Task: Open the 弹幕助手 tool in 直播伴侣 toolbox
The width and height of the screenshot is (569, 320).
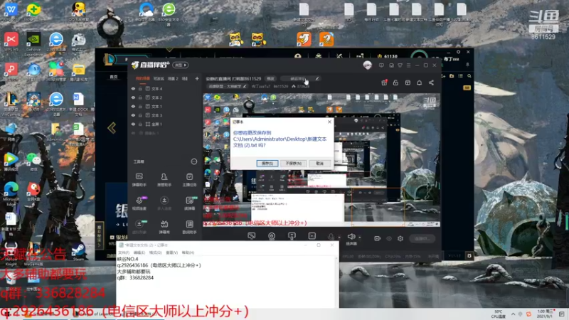Action: pyautogui.click(x=139, y=179)
